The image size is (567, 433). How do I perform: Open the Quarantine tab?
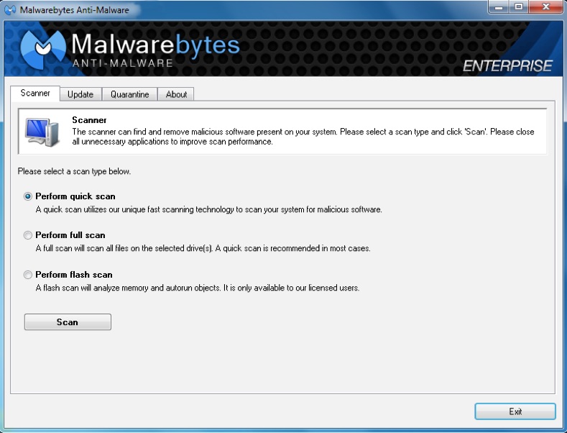point(130,94)
